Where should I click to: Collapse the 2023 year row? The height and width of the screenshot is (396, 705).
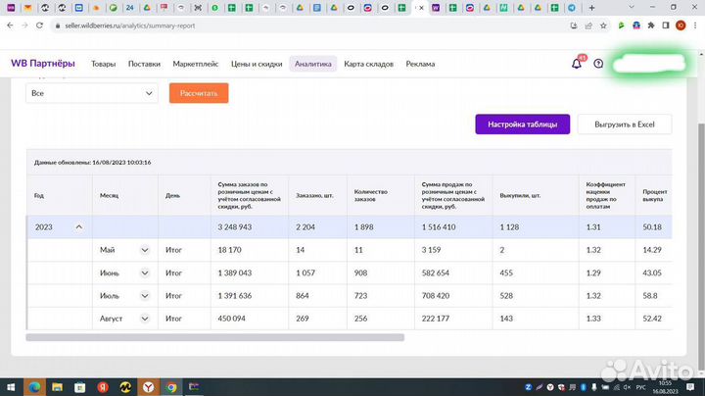(x=78, y=227)
